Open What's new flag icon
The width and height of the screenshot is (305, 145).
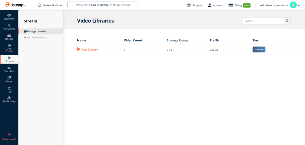tap(9, 135)
